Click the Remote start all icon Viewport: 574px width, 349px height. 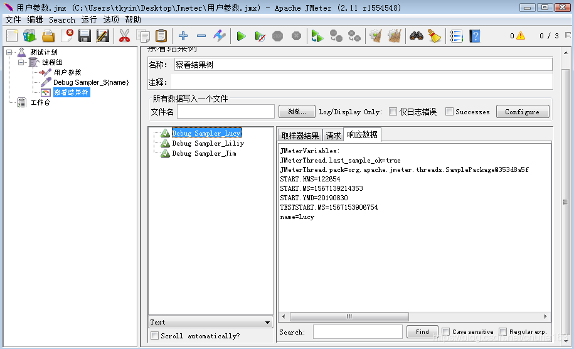tap(317, 36)
